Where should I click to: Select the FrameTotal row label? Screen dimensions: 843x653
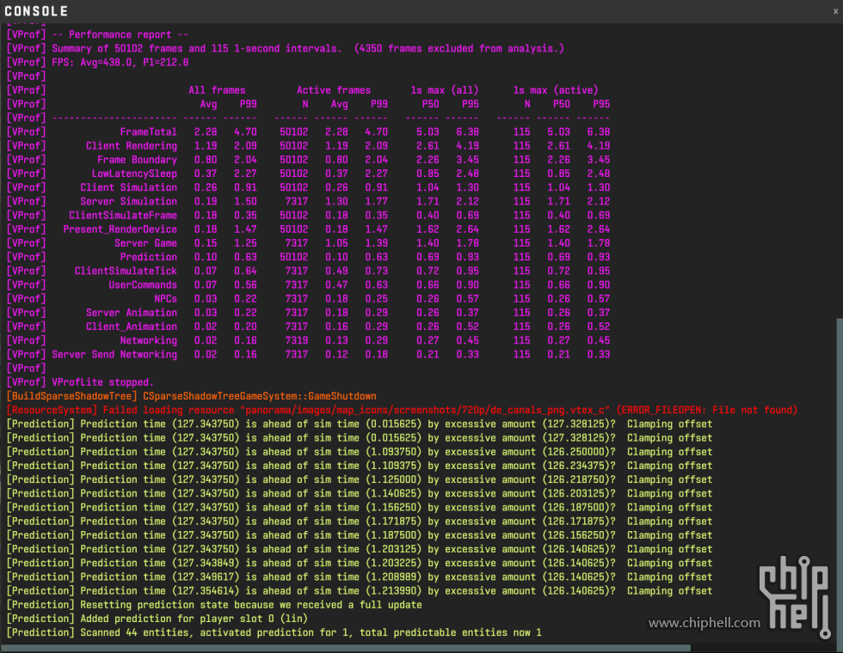click(x=148, y=131)
